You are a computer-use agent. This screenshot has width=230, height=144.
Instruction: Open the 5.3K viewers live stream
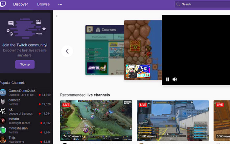pos(222,121)
